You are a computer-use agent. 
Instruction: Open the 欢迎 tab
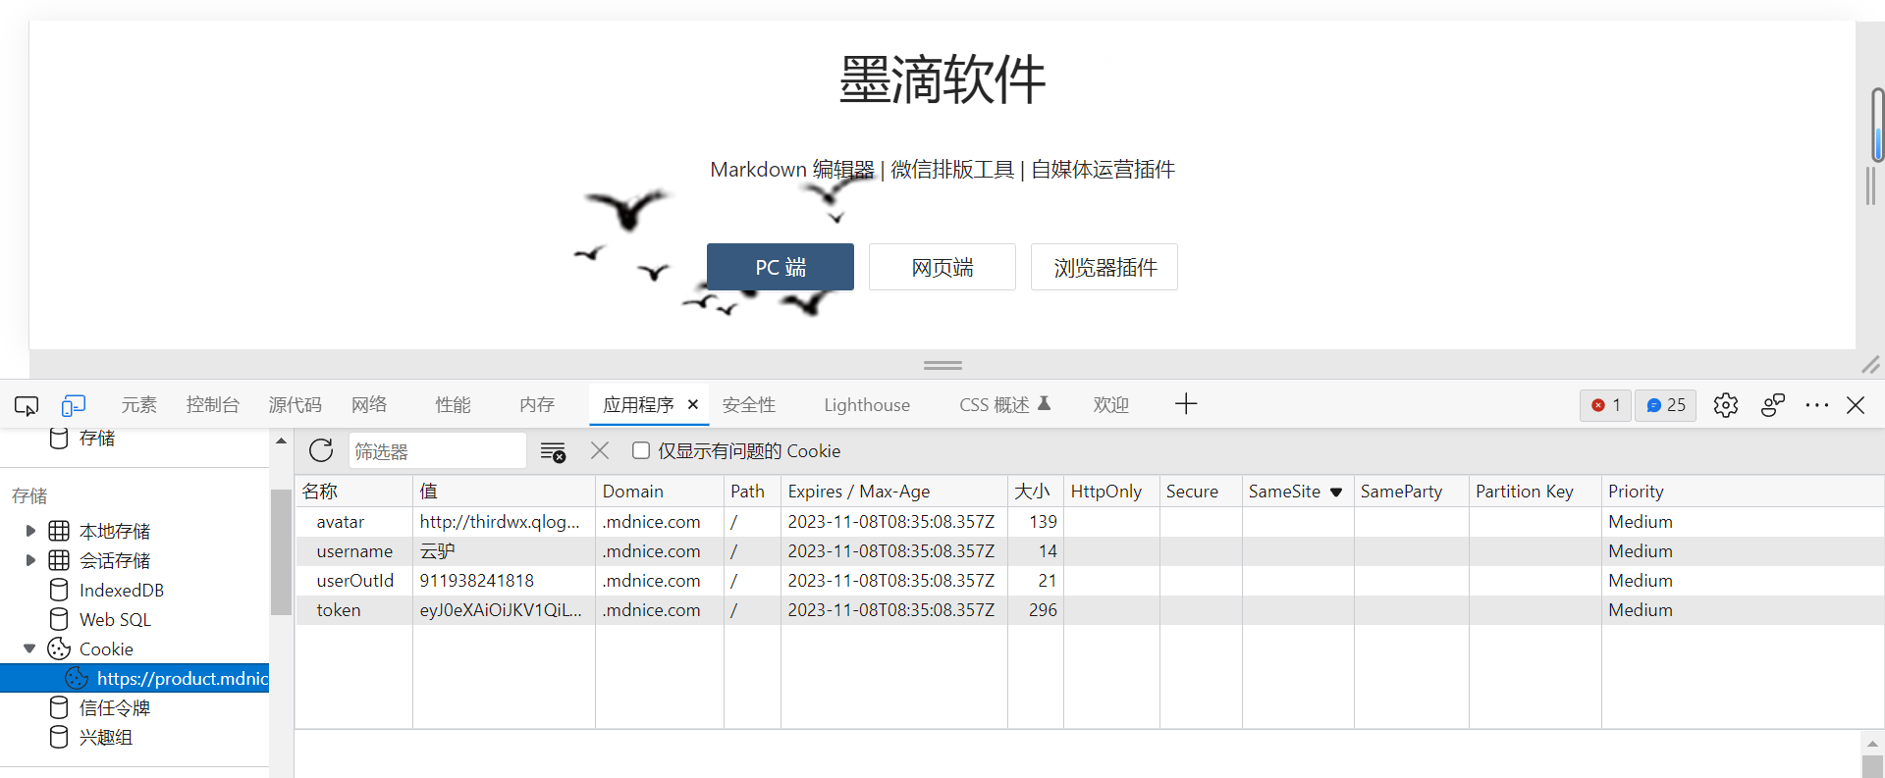pos(1111,405)
